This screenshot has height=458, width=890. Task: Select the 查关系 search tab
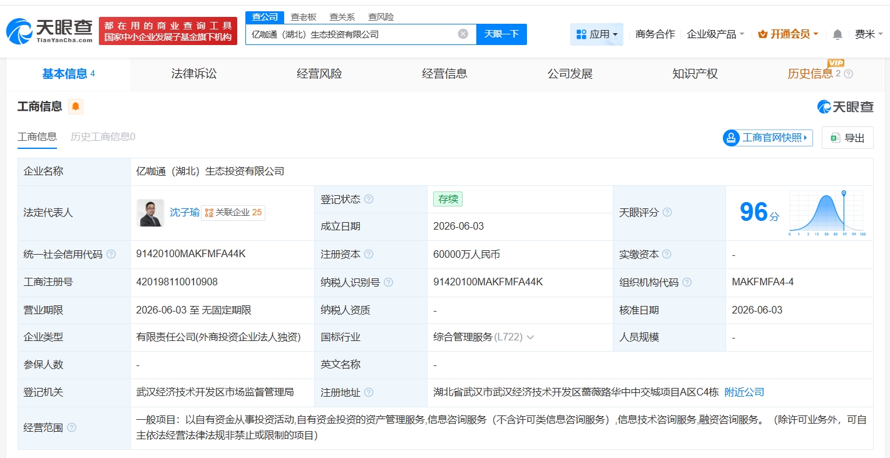click(342, 17)
